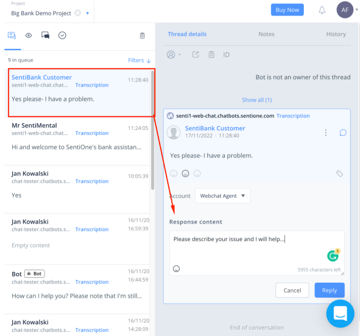Click the reply speech bubble icon on message
360x336 pixels.
pyautogui.click(x=343, y=133)
